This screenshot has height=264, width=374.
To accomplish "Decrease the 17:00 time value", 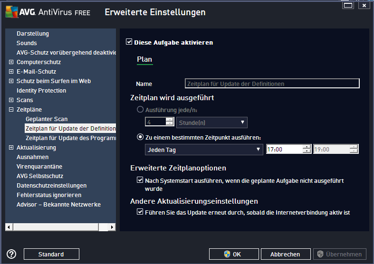I will (x=307, y=151).
